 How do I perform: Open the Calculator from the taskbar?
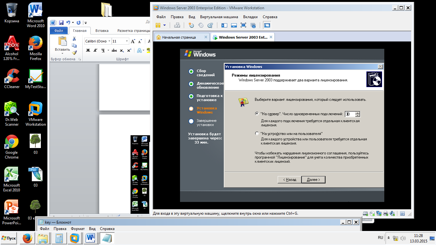click(59, 238)
